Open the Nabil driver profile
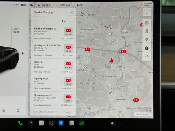175x131 pixels. (x=44, y=5)
